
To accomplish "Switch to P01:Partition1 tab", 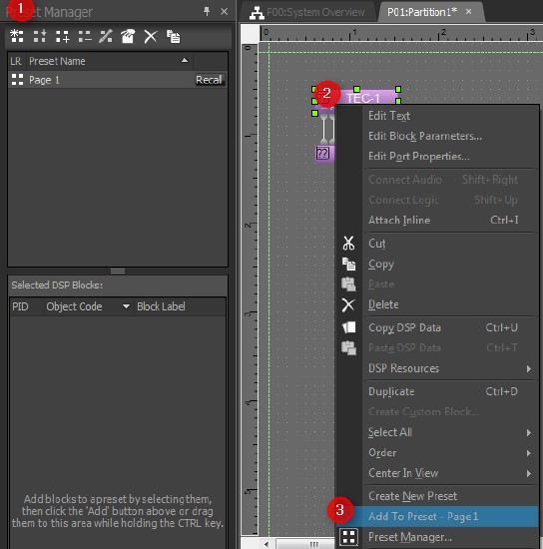I will (422, 12).
